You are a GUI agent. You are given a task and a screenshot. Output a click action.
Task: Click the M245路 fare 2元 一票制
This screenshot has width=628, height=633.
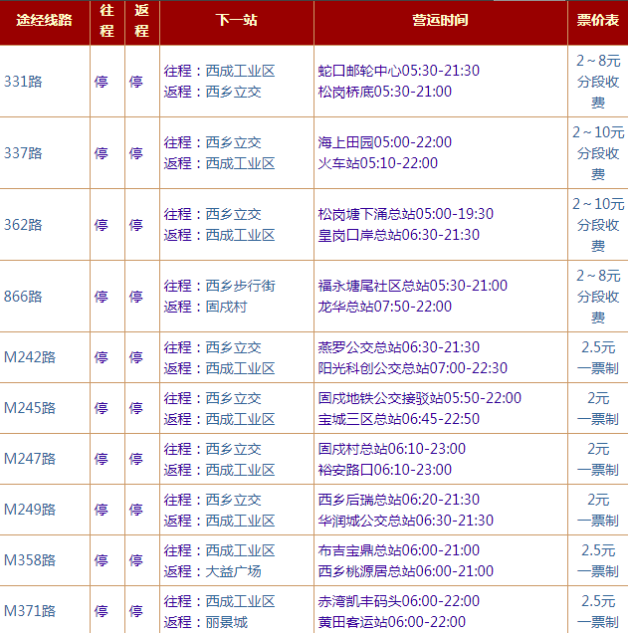point(598,408)
